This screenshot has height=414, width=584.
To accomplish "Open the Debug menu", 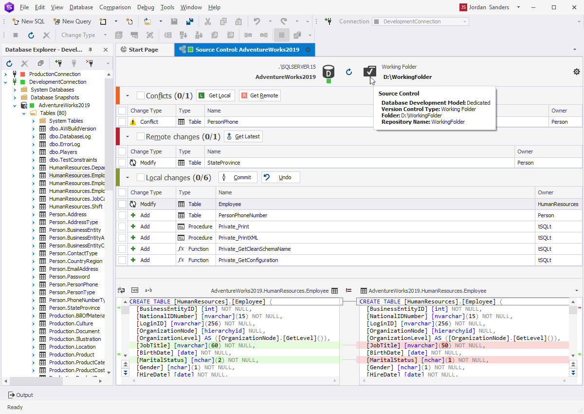I will click(146, 7).
